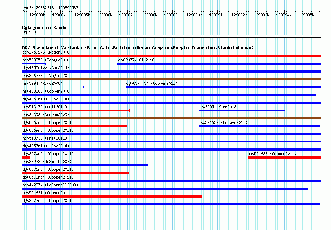Open esv33932 (deSmith2007) variant label
Viewport: 331px width, 230px height.
(x=47, y=162)
